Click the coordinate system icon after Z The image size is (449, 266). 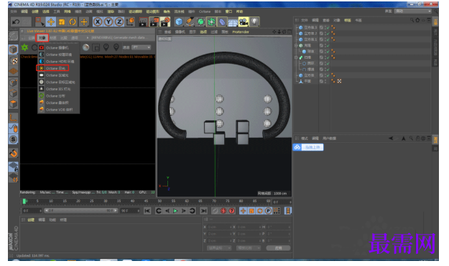coord(130,22)
